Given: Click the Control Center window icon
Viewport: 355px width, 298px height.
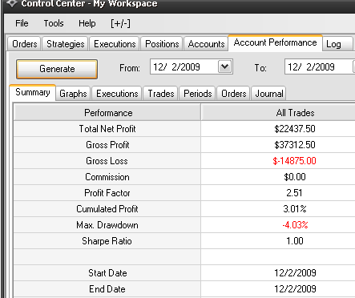Looking at the screenshot, I should point(12,3).
